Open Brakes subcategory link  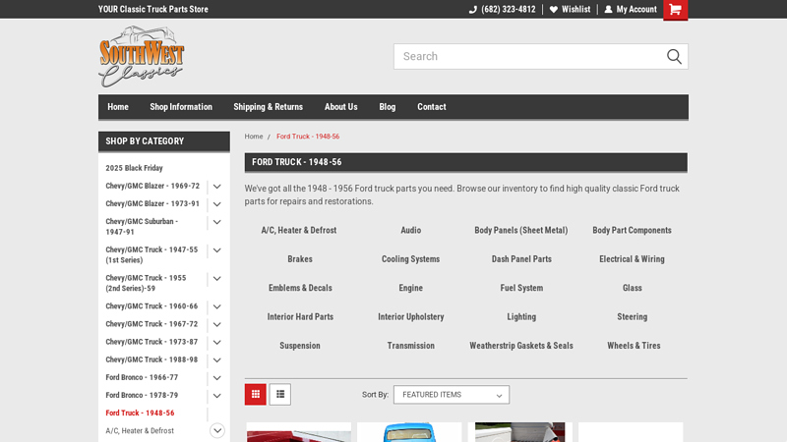tap(300, 259)
